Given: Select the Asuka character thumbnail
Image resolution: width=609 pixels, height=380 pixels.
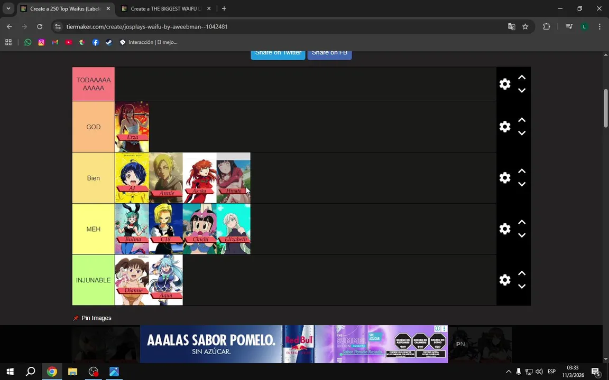Looking at the screenshot, I should pos(200,178).
